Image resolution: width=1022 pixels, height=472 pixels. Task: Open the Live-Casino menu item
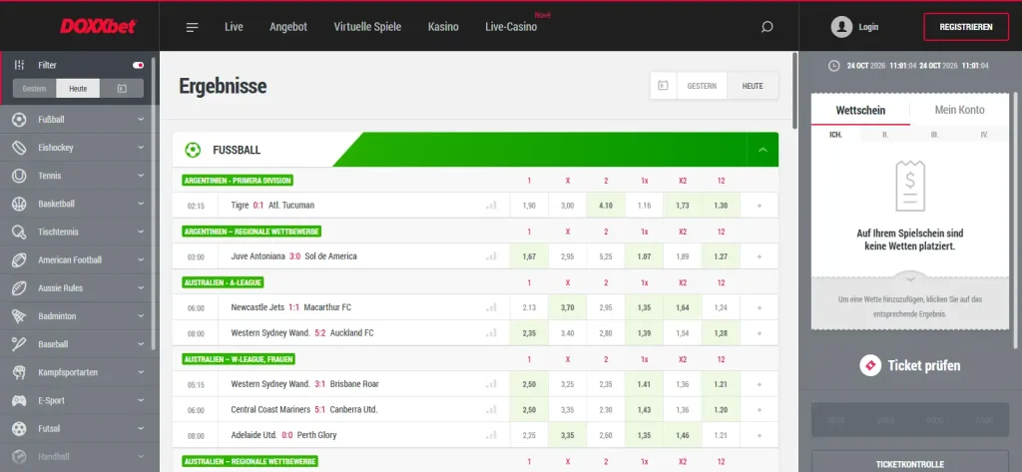511,27
